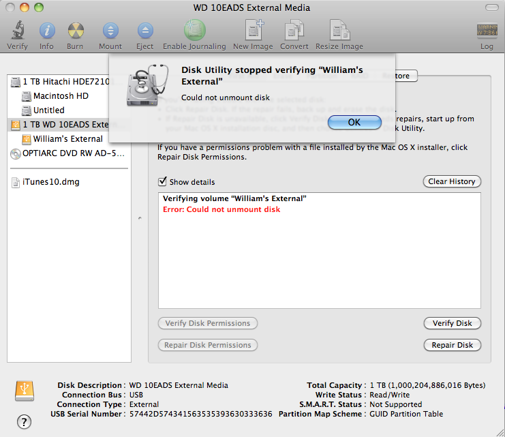
Task: Click the Clear History button
Action: coord(452,181)
